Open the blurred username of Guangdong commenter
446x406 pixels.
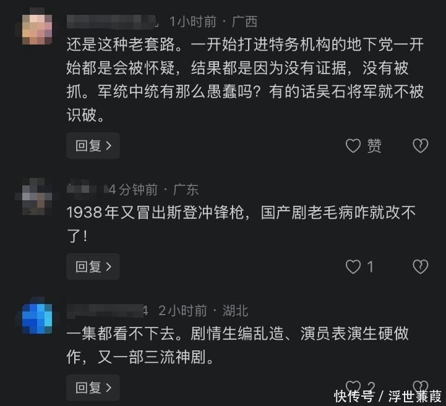tap(87, 189)
